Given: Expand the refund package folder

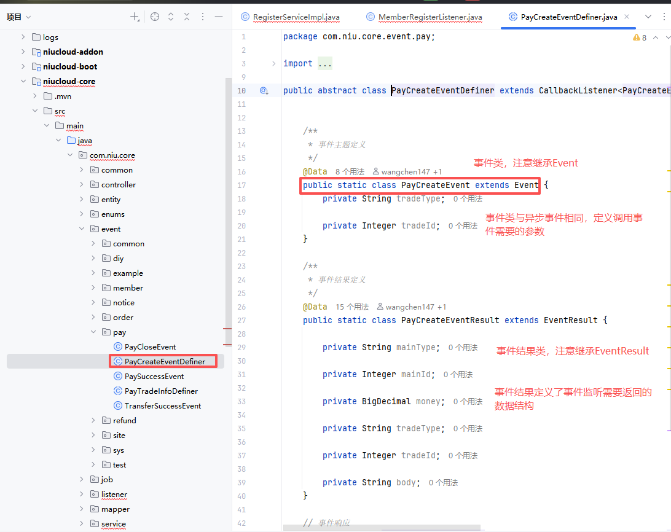Looking at the screenshot, I should [93, 421].
